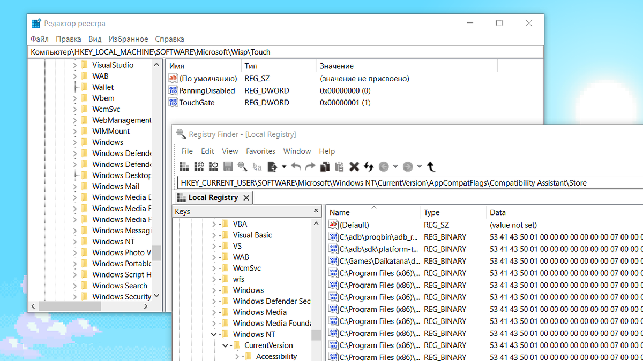Redo with the right curved arrow icon
The width and height of the screenshot is (643, 361).
coord(310,167)
